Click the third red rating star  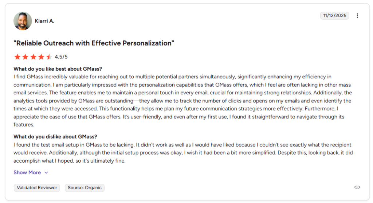pyautogui.click(x=33, y=57)
